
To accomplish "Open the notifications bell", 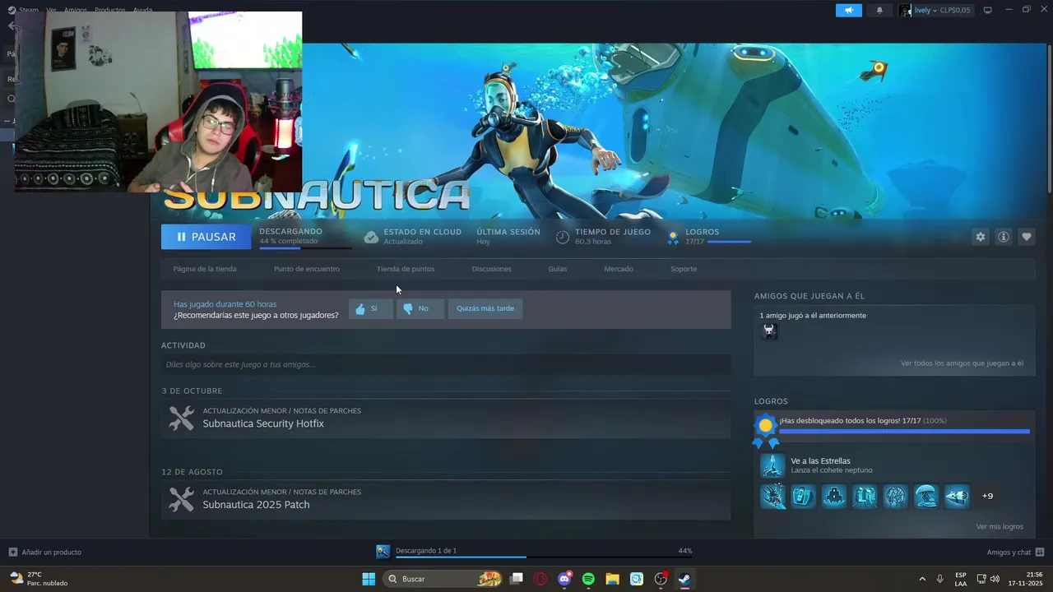I will [879, 10].
